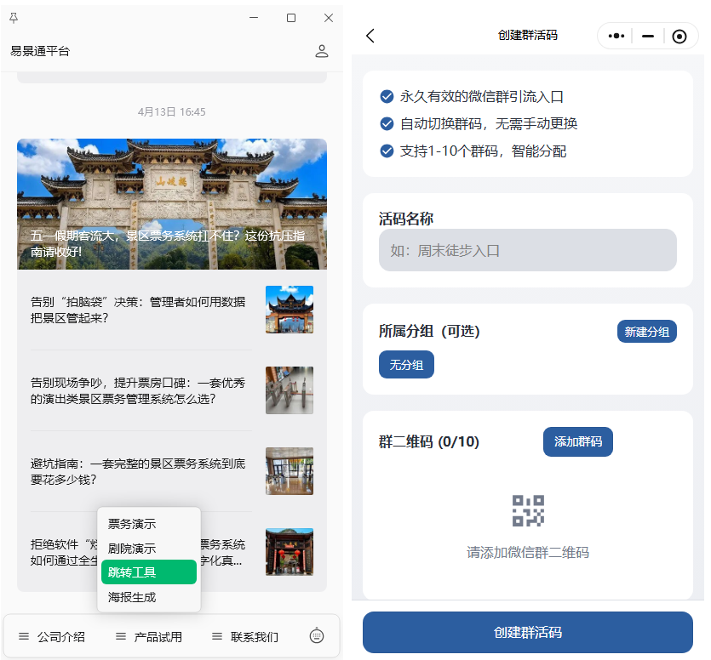Click the circular capsule target icon

pyautogui.click(x=679, y=36)
